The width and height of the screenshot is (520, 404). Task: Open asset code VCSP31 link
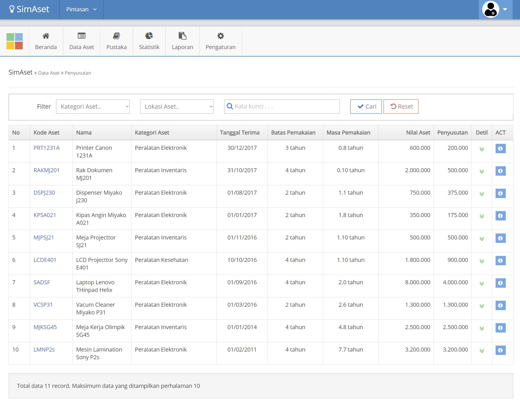(43, 305)
